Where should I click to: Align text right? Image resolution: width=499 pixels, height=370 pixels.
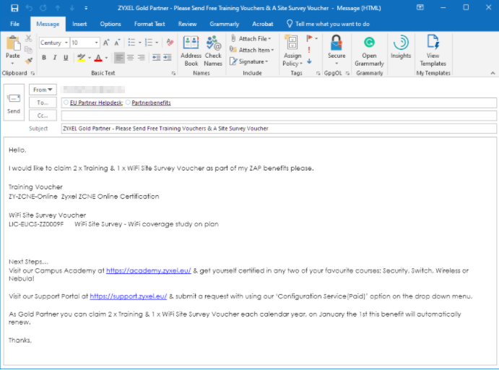(x=141, y=58)
